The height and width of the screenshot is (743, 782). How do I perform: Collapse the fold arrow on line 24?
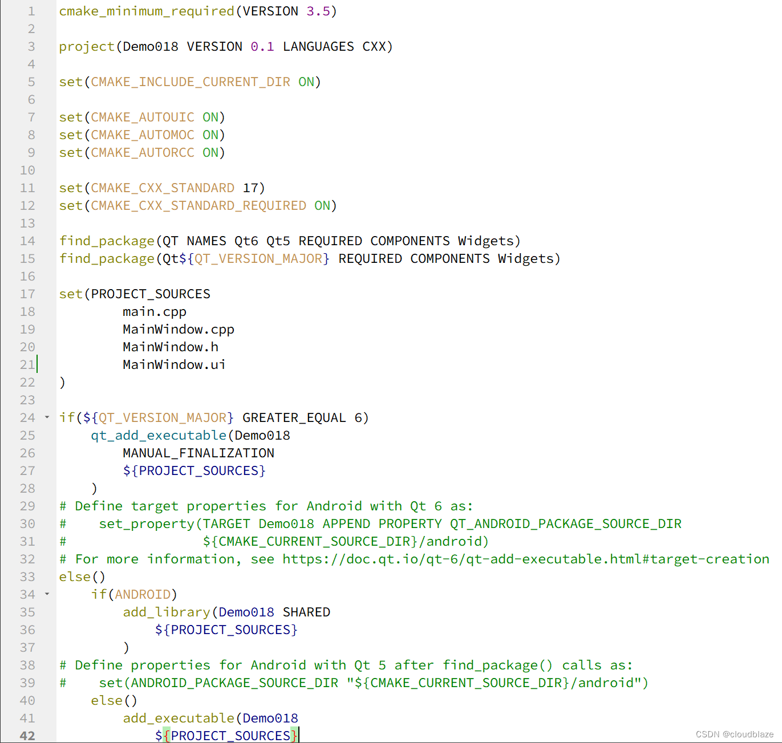pos(47,417)
